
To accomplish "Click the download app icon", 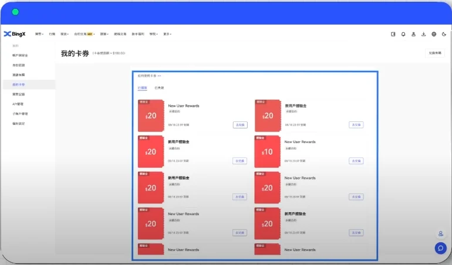I will [x=423, y=34].
